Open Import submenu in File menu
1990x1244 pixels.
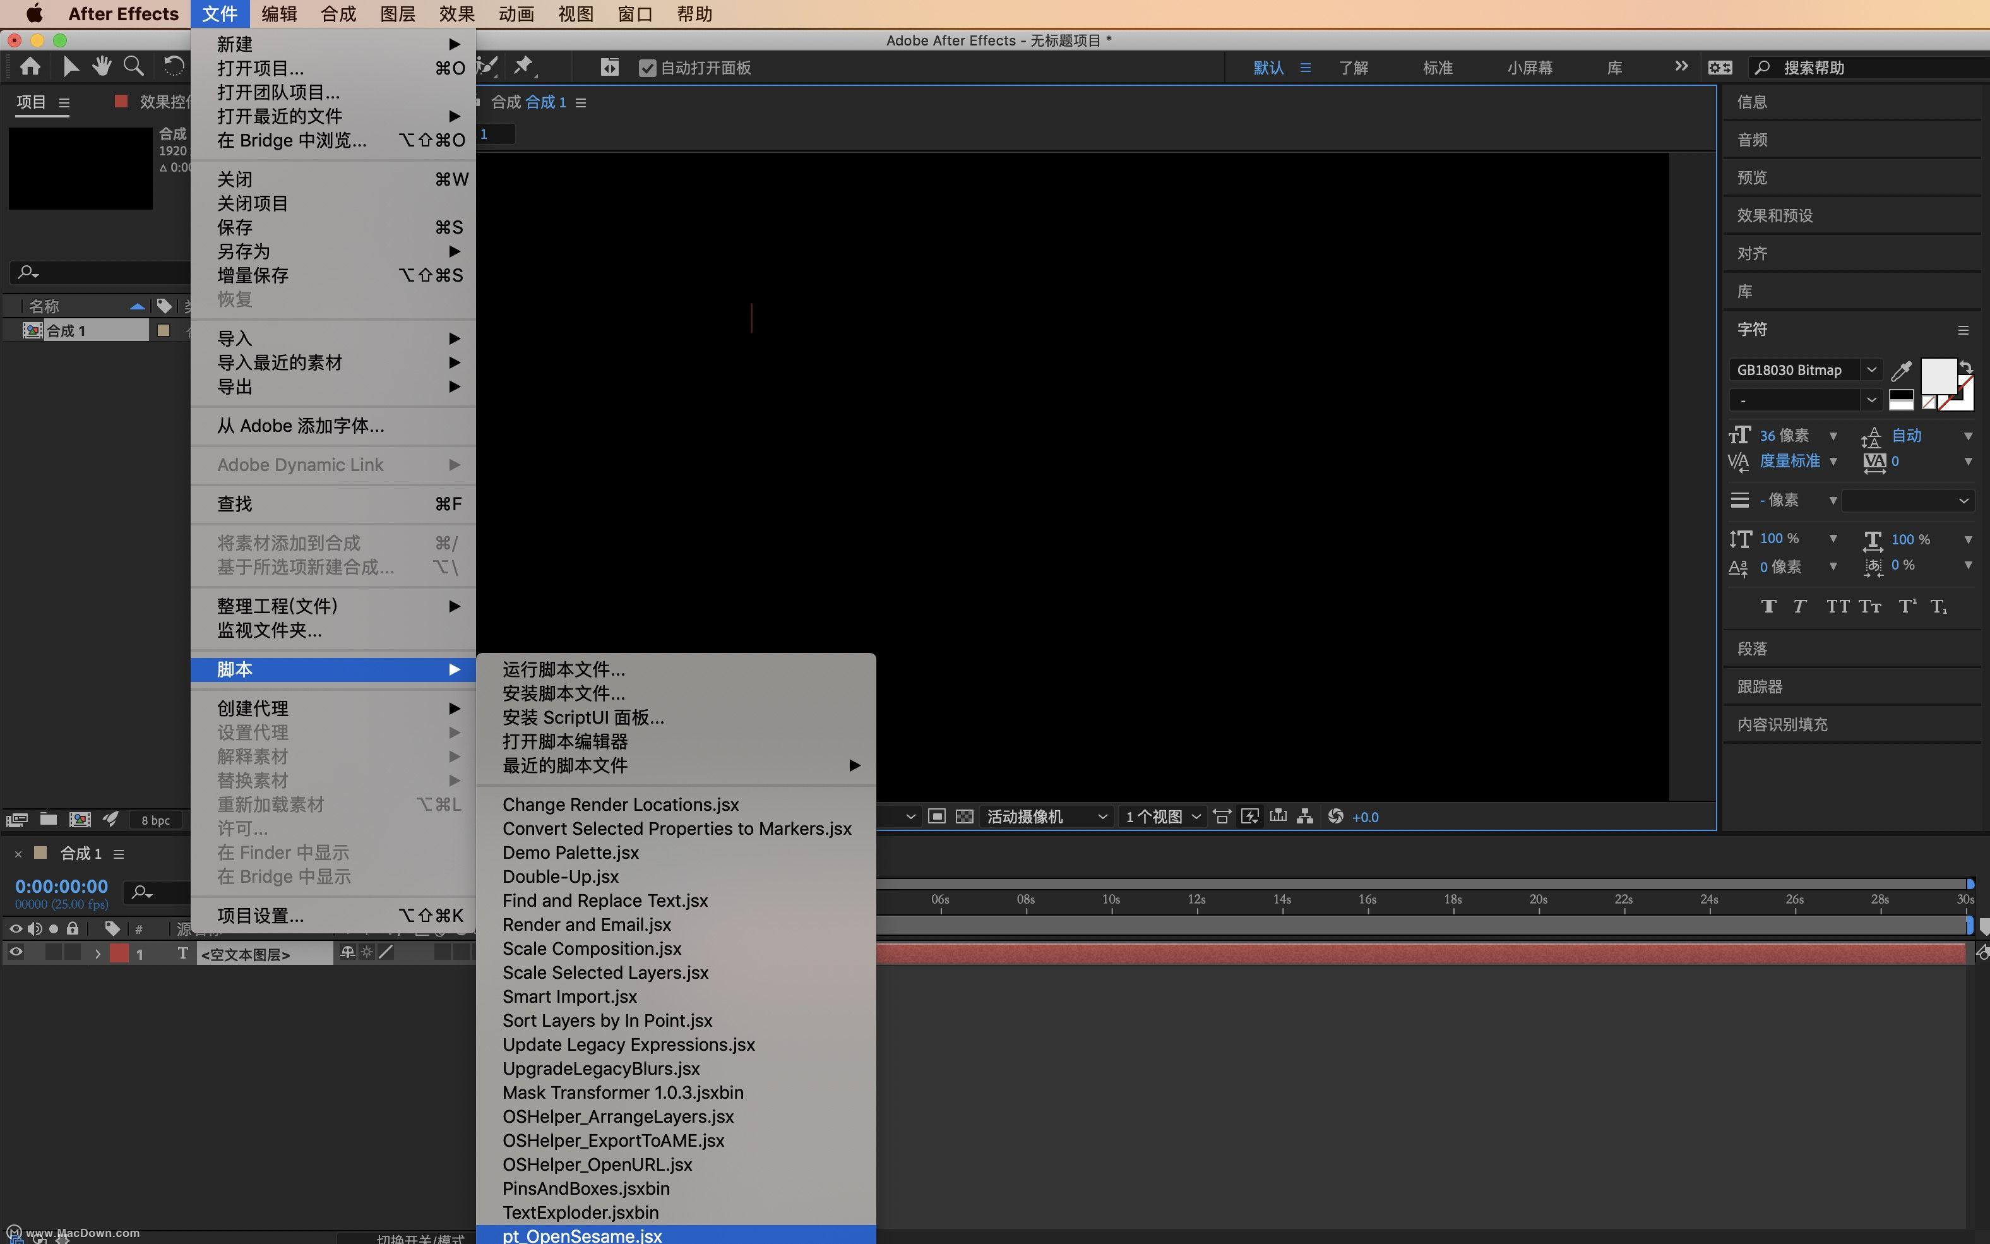(x=333, y=338)
